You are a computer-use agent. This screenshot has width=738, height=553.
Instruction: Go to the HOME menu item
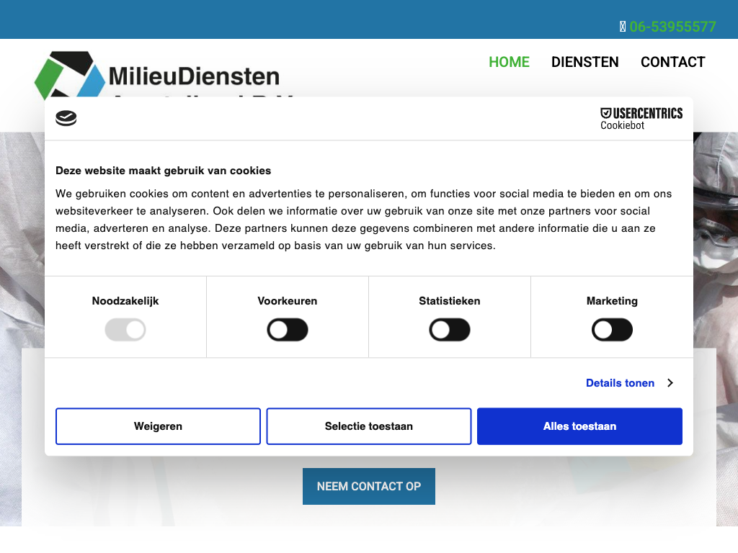(509, 62)
